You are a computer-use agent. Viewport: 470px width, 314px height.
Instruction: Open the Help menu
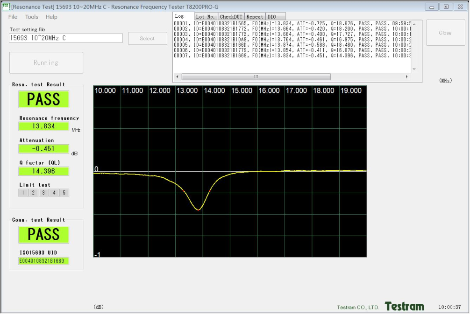51,17
